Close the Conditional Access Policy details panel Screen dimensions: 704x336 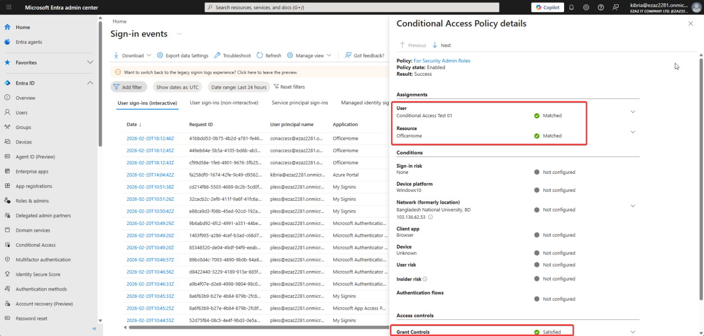point(691,24)
